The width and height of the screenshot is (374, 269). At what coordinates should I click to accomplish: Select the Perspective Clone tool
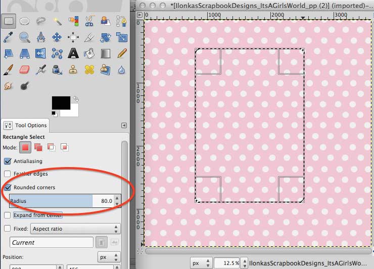tap(106, 70)
